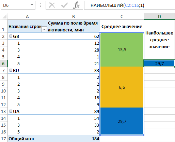Click the blue merged cell 29,7 in column C
The image size is (175, 142).
122,121
